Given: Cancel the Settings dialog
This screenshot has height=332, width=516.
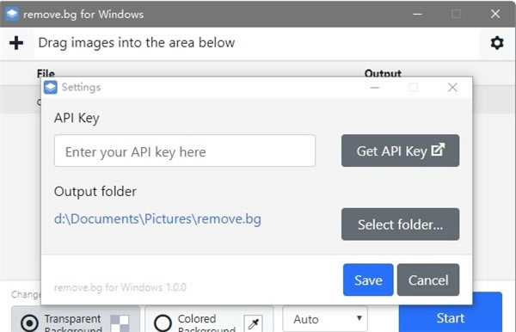Looking at the screenshot, I should point(427,280).
